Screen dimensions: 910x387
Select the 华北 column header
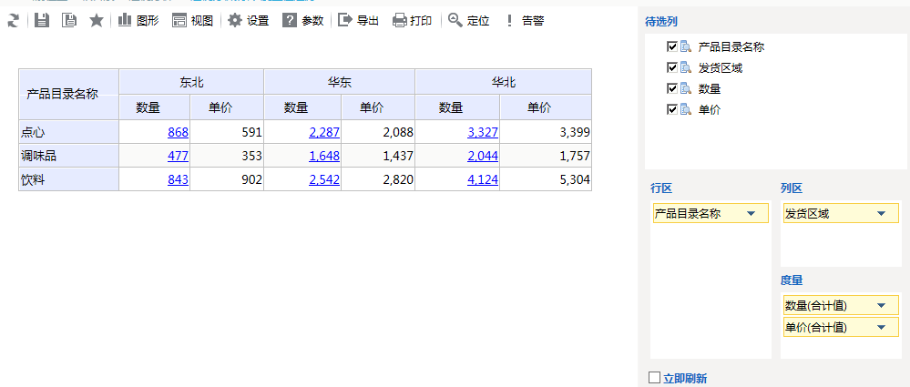503,82
